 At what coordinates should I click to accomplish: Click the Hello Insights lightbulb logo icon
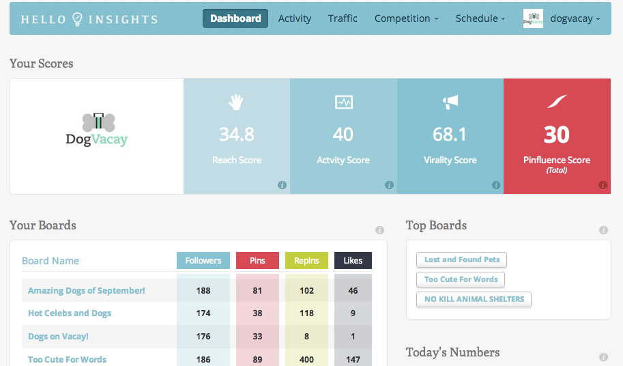[78, 18]
